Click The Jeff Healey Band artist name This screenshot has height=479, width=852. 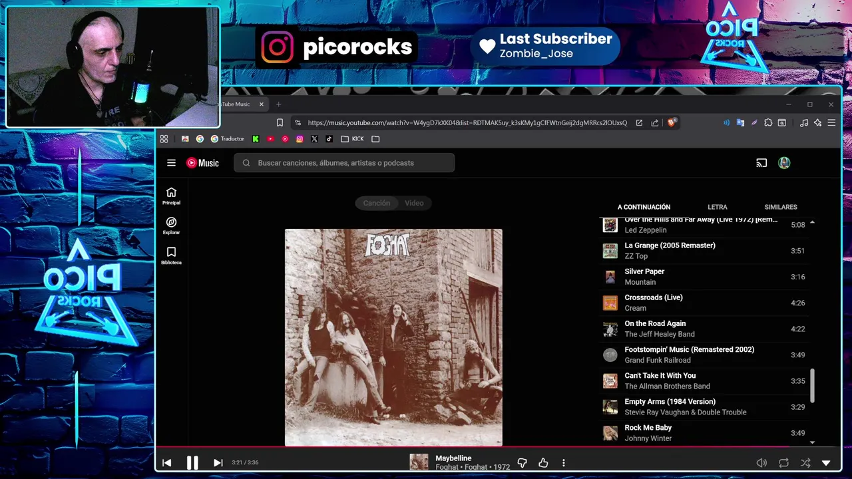tap(659, 334)
